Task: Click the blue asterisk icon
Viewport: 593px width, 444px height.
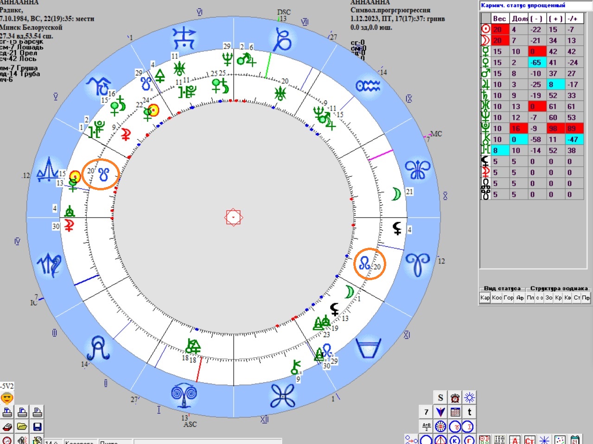Action: click(544, 439)
